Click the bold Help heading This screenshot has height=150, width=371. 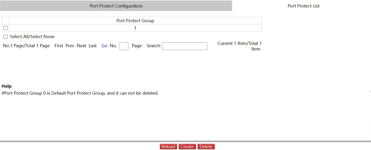[x=7, y=86]
